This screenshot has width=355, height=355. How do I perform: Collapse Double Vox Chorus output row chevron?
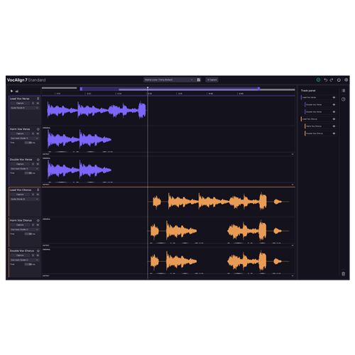[293, 275]
